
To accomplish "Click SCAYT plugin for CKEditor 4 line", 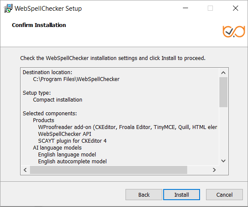I will 72,141.
